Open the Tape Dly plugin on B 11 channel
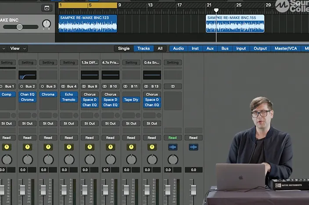 (x=131, y=99)
